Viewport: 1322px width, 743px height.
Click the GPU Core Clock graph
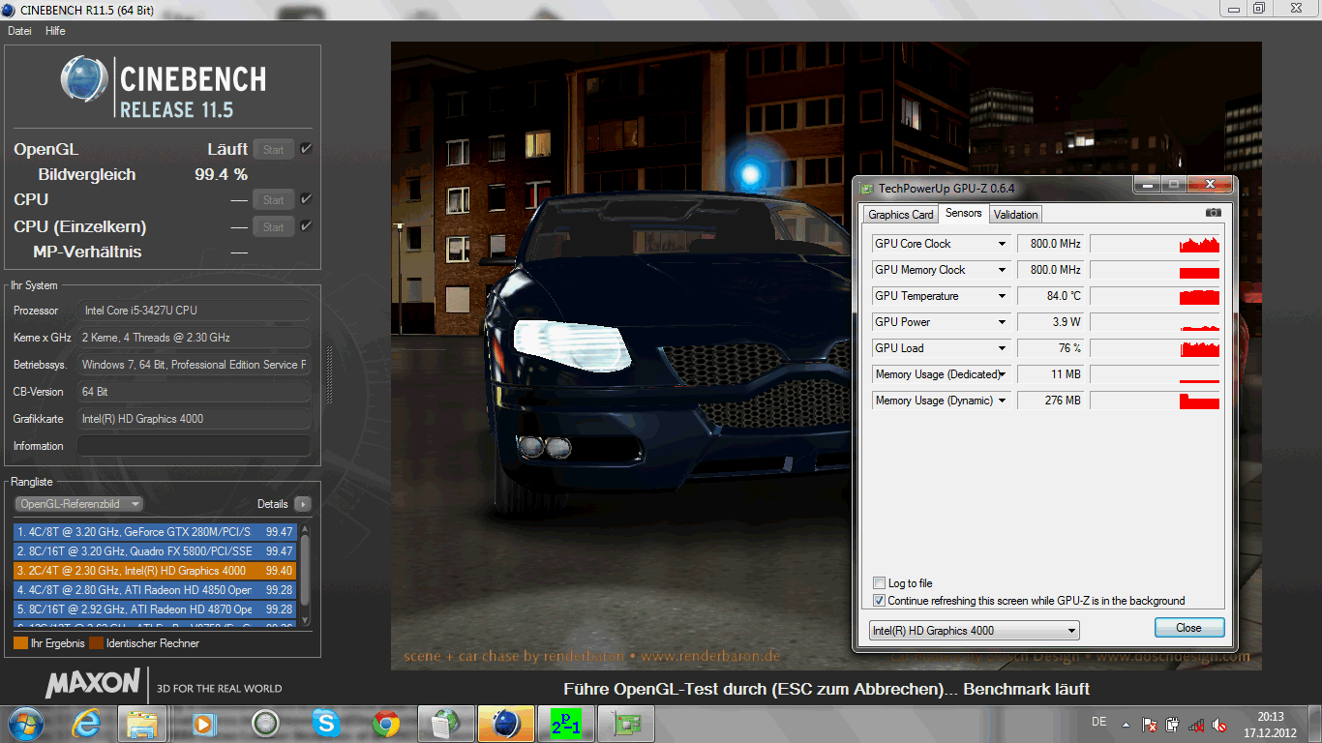(1155, 244)
